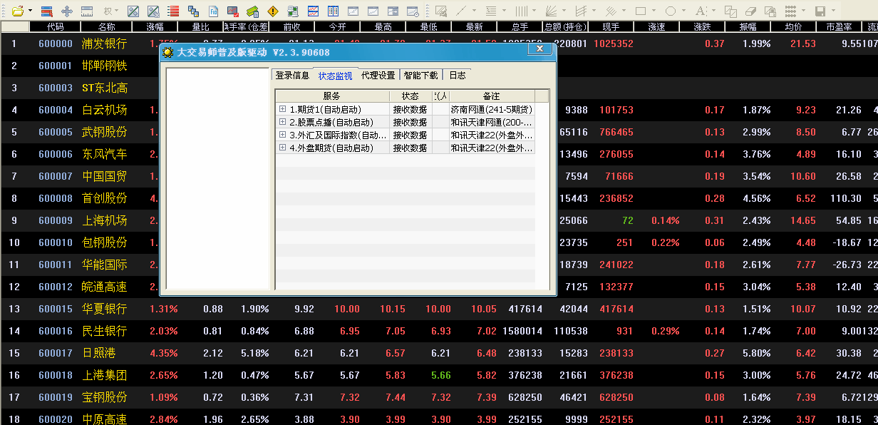Click the percent chart icon with x mark
This screenshot has width=878, height=425.
click(153, 11)
